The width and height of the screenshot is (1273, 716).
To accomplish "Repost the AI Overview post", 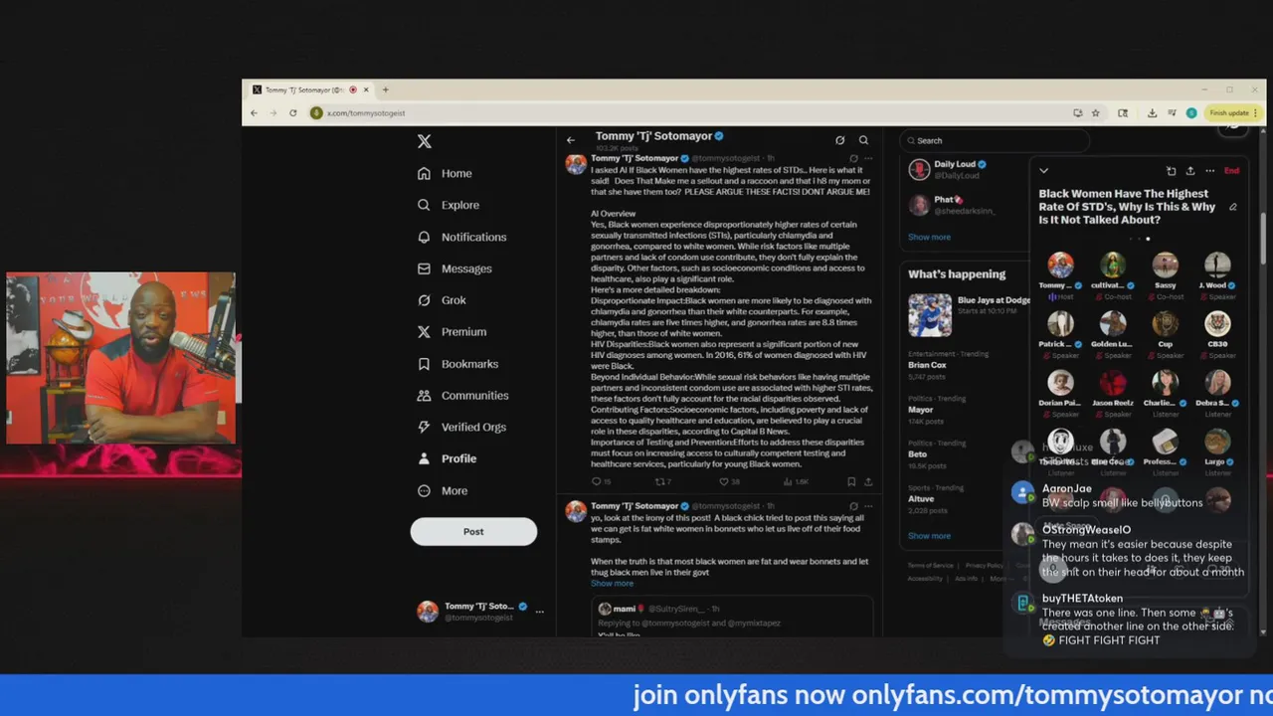I will (x=661, y=481).
